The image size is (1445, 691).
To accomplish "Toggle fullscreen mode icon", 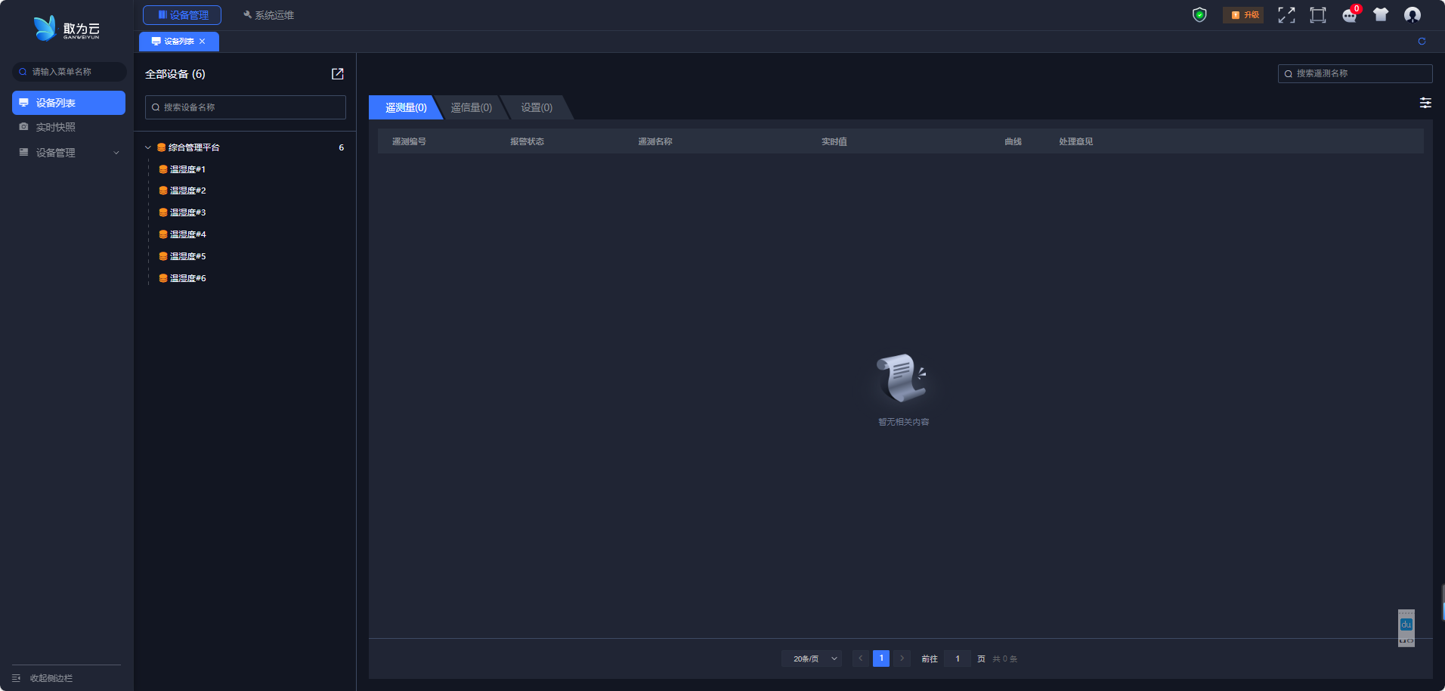I will (1286, 15).
